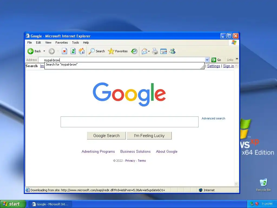Viewport: 277px width, 208px height.
Task: Click the 7:14 PM system clock
Action: [267, 204]
